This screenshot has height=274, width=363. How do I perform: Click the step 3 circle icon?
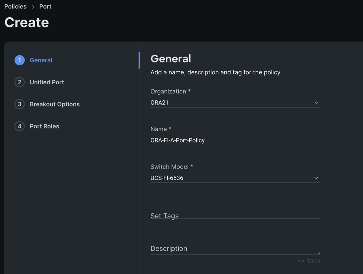click(20, 104)
